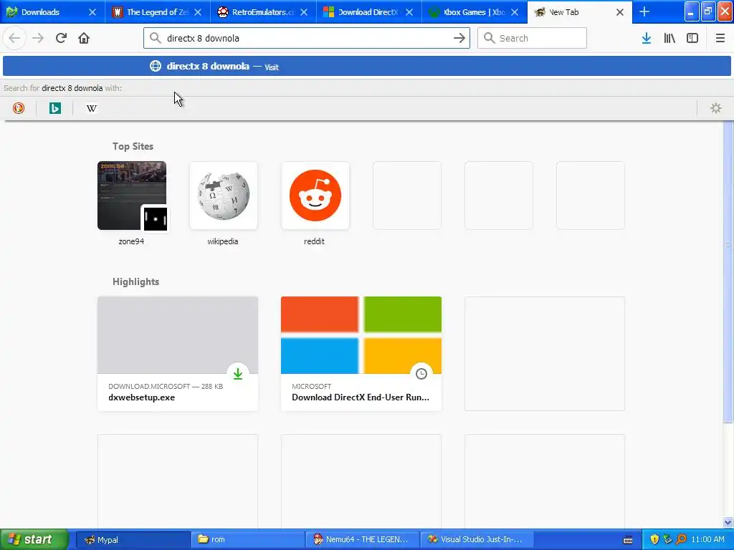Search with DuckDuckGo engine icon
This screenshot has width=734, height=550.
(18, 108)
